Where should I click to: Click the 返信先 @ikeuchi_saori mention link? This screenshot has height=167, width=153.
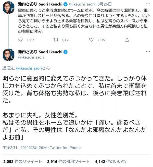tap(33, 68)
